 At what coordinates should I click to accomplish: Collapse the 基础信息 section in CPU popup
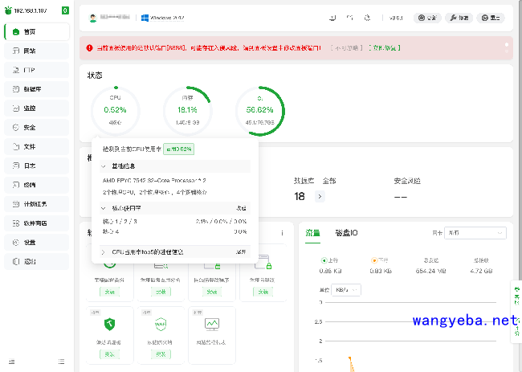(x=106, y=166)
